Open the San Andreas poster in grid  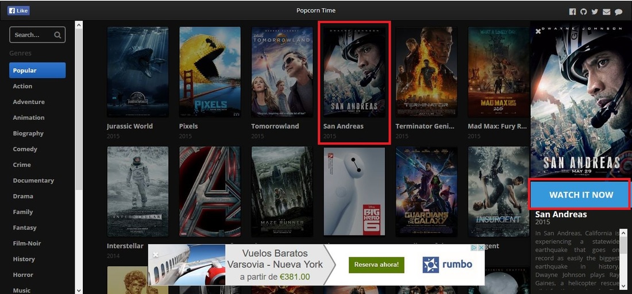pyautogui.click(x=354, y=72)
